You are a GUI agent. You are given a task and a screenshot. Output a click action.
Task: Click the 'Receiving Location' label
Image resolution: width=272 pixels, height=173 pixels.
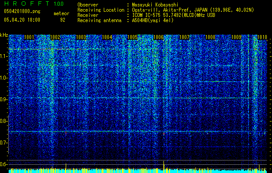point(101,10)
